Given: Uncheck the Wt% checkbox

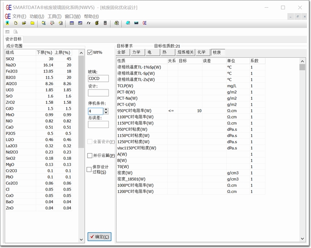Looking at the screenshot, I should pyautogui.click(x=90, y=52).
